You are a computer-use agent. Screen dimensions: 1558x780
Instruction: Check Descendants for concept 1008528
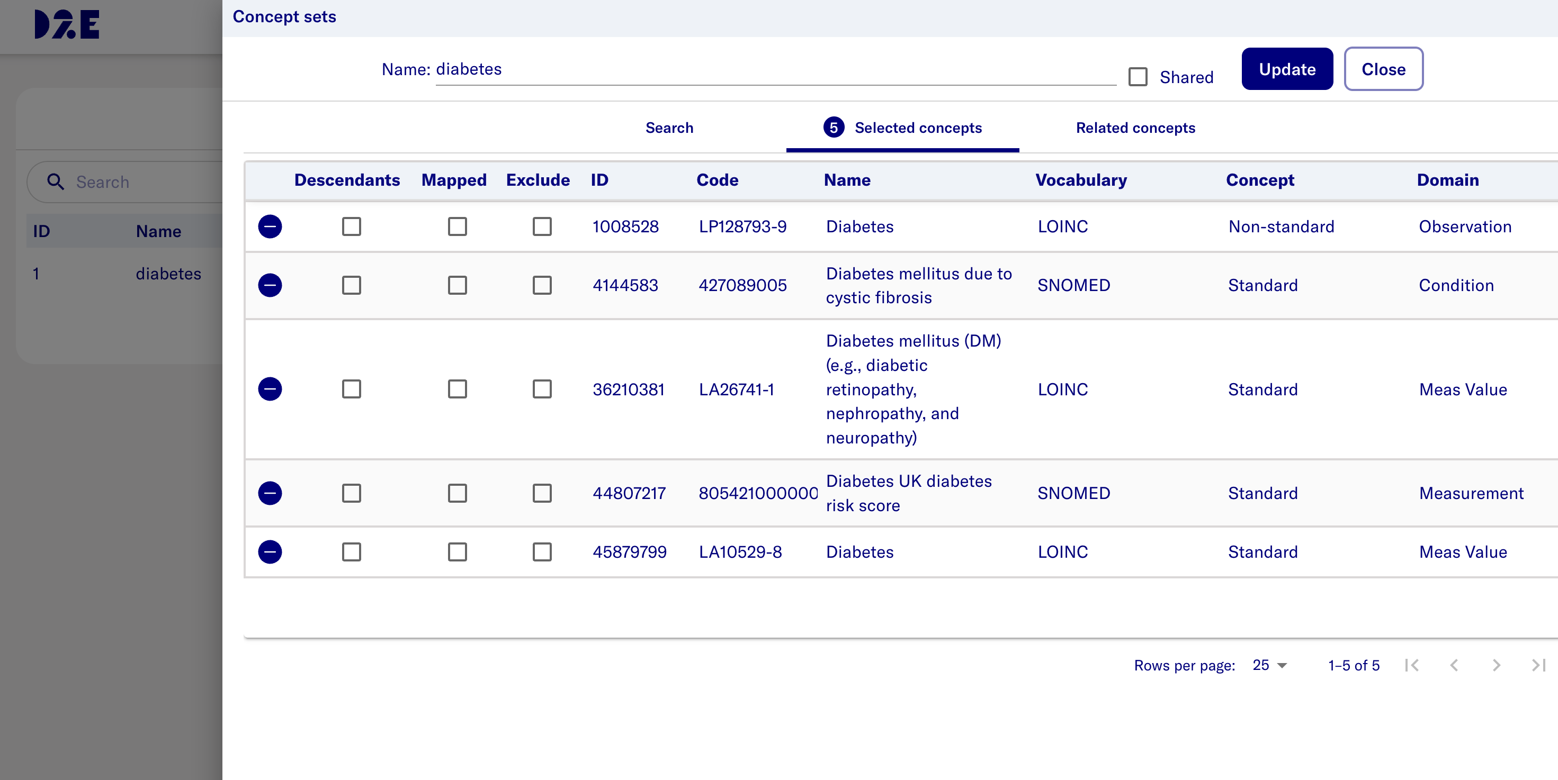coord(352,226)
